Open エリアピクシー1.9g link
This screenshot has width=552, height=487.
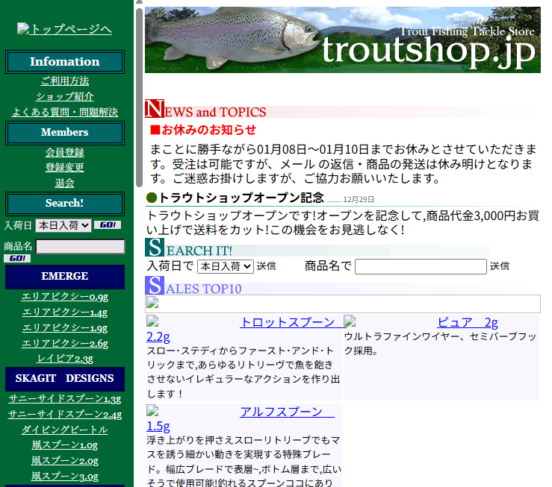click(65, 327)
